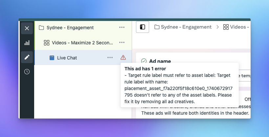Image resolution: width=269 pixels, height=137 pixels.
Task: Click the breadcrumb grid icon before Videos
Action: tap(226, 27)
